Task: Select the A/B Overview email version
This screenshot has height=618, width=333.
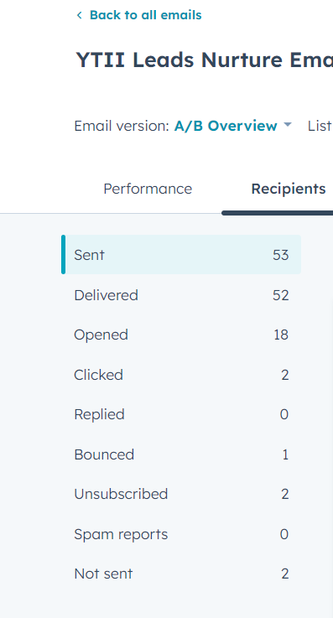Action: point(226,126)
